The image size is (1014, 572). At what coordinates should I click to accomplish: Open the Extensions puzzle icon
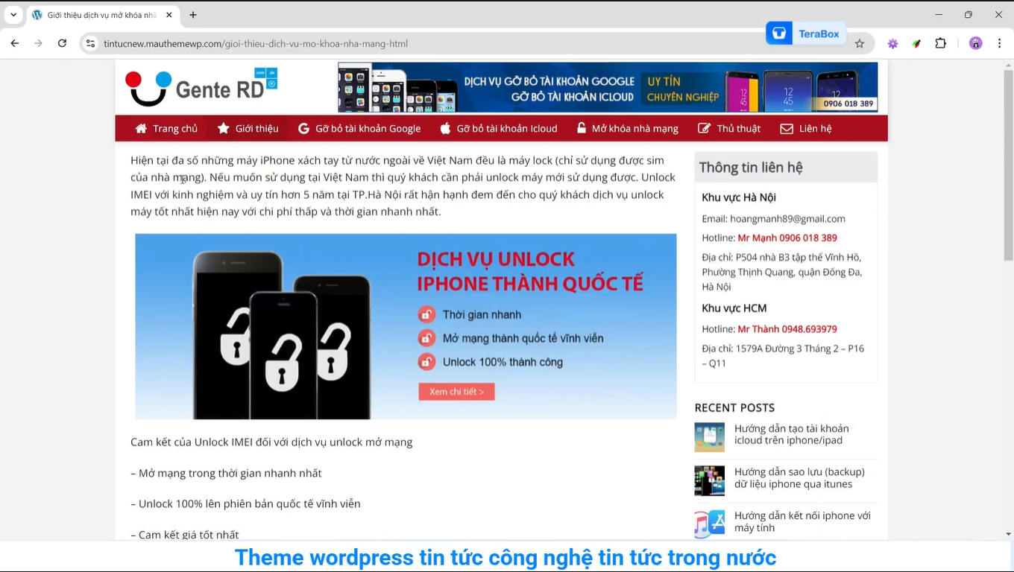[940, 43]
